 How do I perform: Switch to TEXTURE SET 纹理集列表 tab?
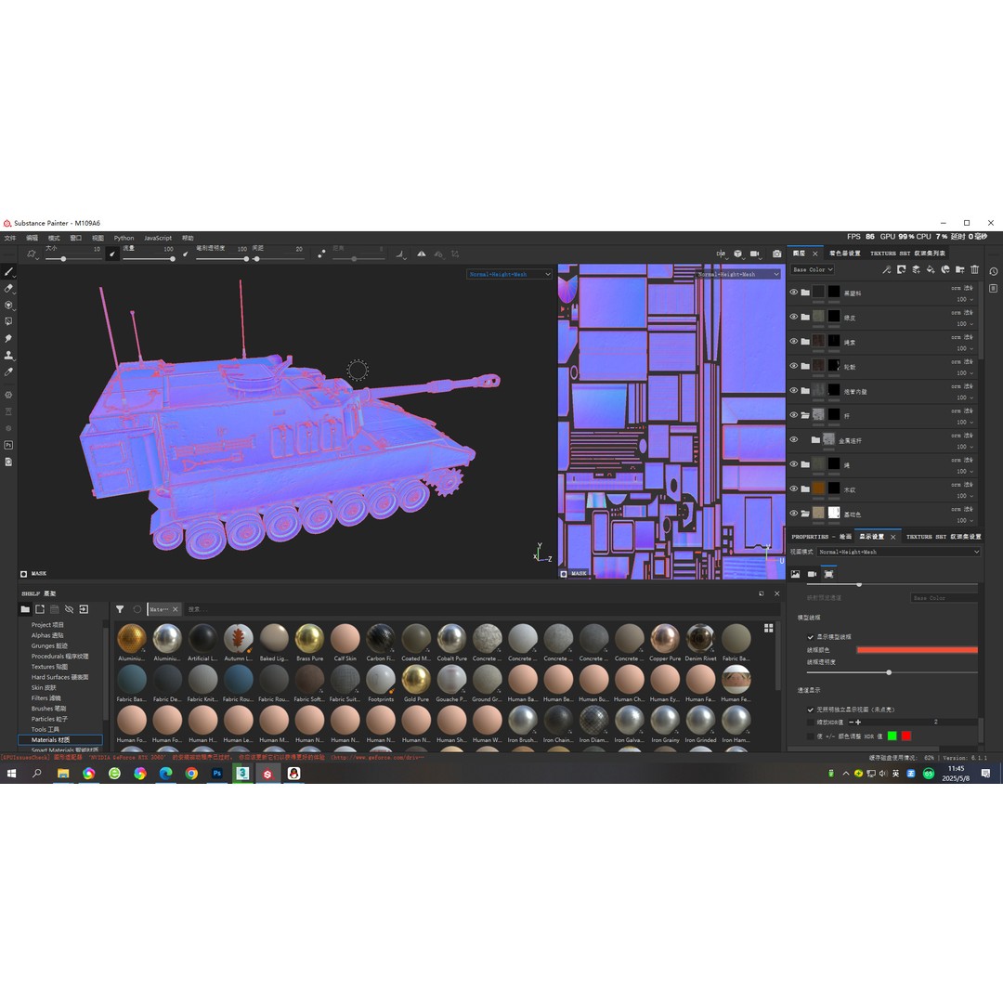(x=907, y=254)
